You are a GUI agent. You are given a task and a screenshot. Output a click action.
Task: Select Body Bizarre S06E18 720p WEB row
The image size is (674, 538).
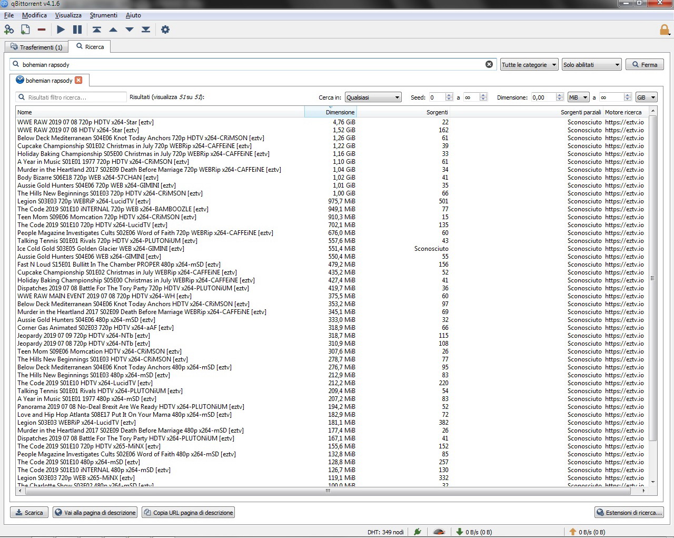pos(332,178)
